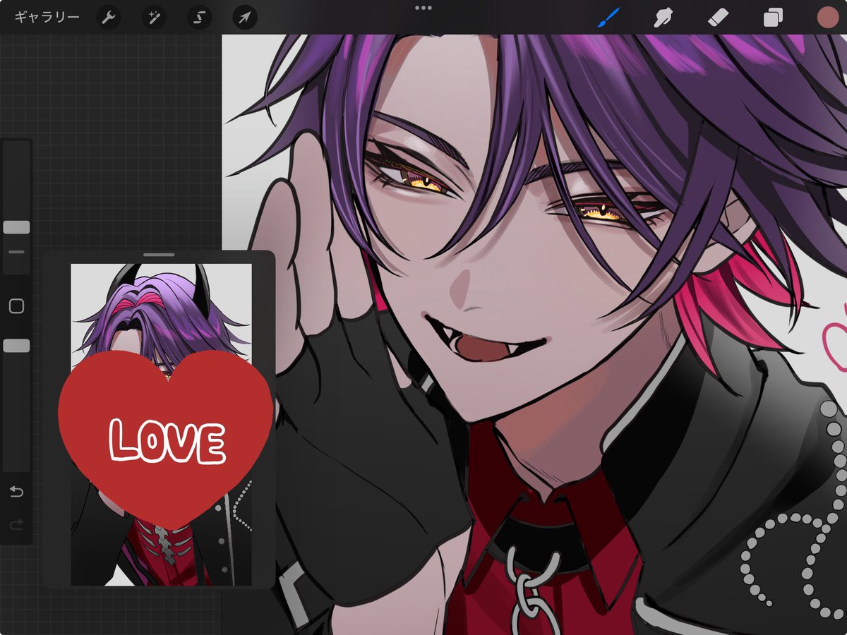
Task: Select the Brush paint tool
Action: (608, 18)
